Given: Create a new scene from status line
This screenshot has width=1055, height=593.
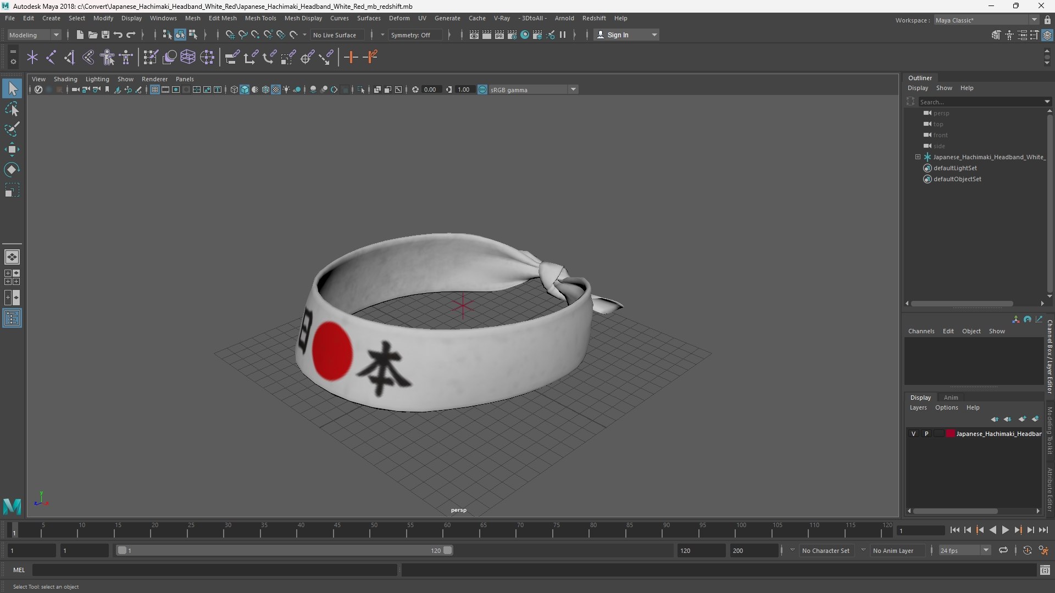Looking at the screenshot, I should point(80,35).
